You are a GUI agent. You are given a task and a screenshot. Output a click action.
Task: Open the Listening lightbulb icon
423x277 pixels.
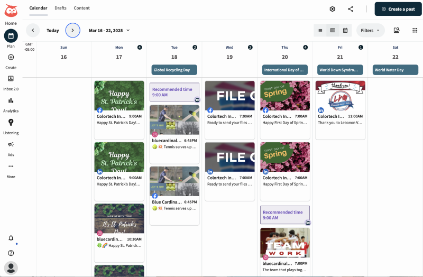(x=11, y=123)
